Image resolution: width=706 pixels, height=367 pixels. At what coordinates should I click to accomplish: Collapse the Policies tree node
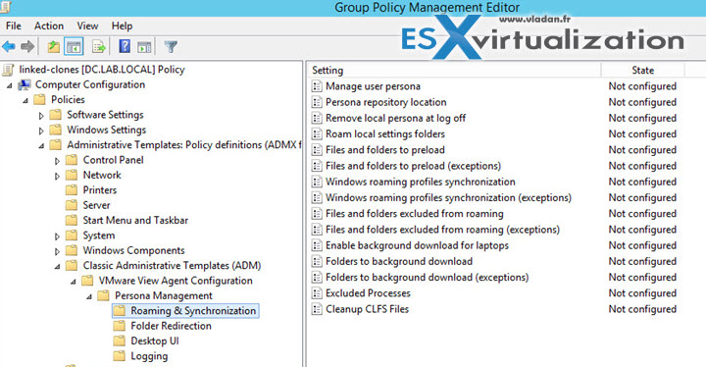(x=25, y=100)
